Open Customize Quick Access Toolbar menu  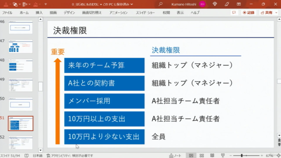(46, 4)
